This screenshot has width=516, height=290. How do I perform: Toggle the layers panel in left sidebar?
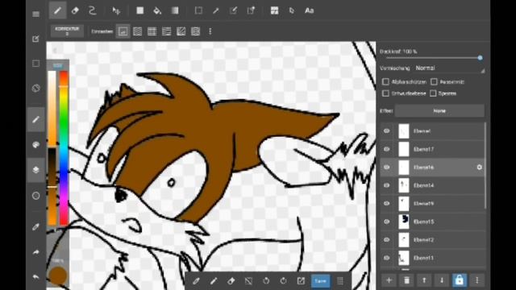point(35,170)
